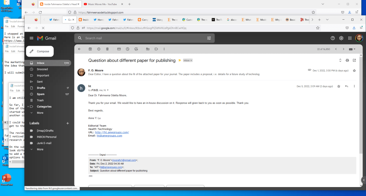This screenshot has width=366, height=196.
Task: Reply to ht's message with arrow icon
Action: (346, 86)
